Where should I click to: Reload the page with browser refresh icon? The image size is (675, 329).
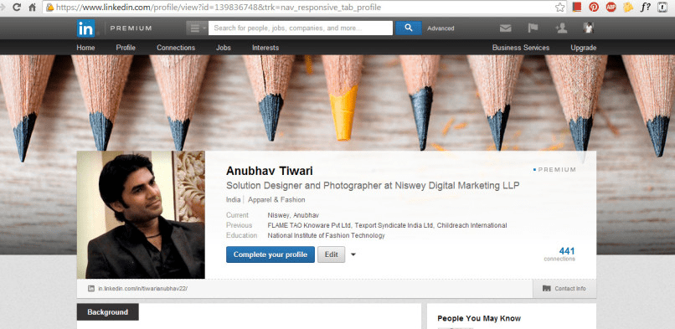(x=17, y=8)
